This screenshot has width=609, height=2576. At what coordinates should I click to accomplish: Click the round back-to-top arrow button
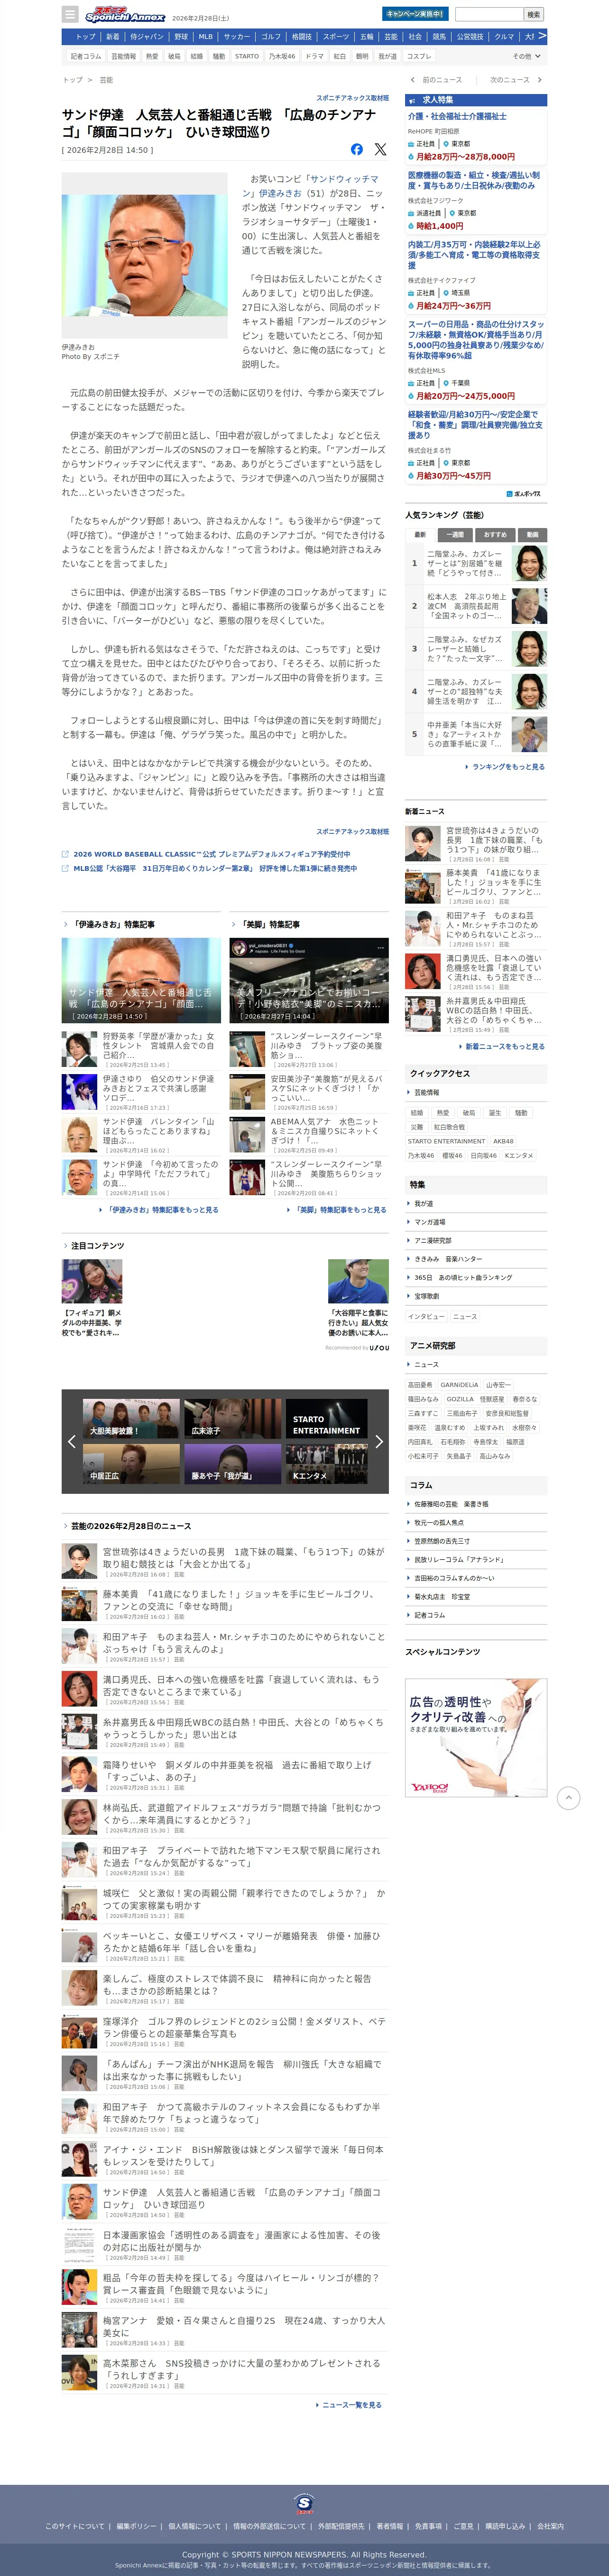568,1798
